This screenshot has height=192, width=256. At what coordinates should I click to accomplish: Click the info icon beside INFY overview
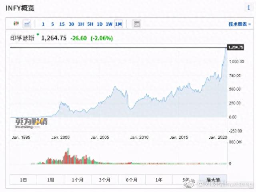click(248, 8)
